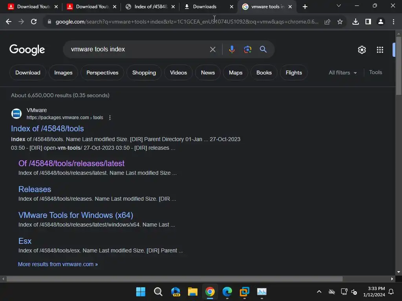Clear the search box with the X
This screenshot has width=402, height=301.
(212, 49)
